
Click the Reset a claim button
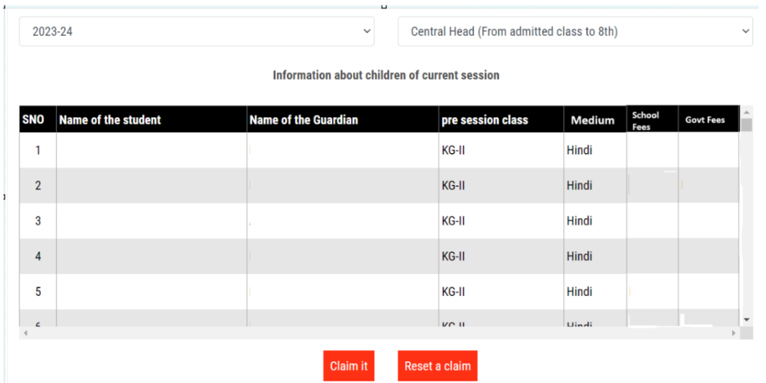(x=437, y=366)
